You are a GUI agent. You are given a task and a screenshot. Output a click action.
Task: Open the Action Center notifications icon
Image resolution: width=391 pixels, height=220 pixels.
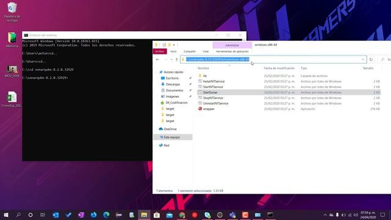pos(383,215)
